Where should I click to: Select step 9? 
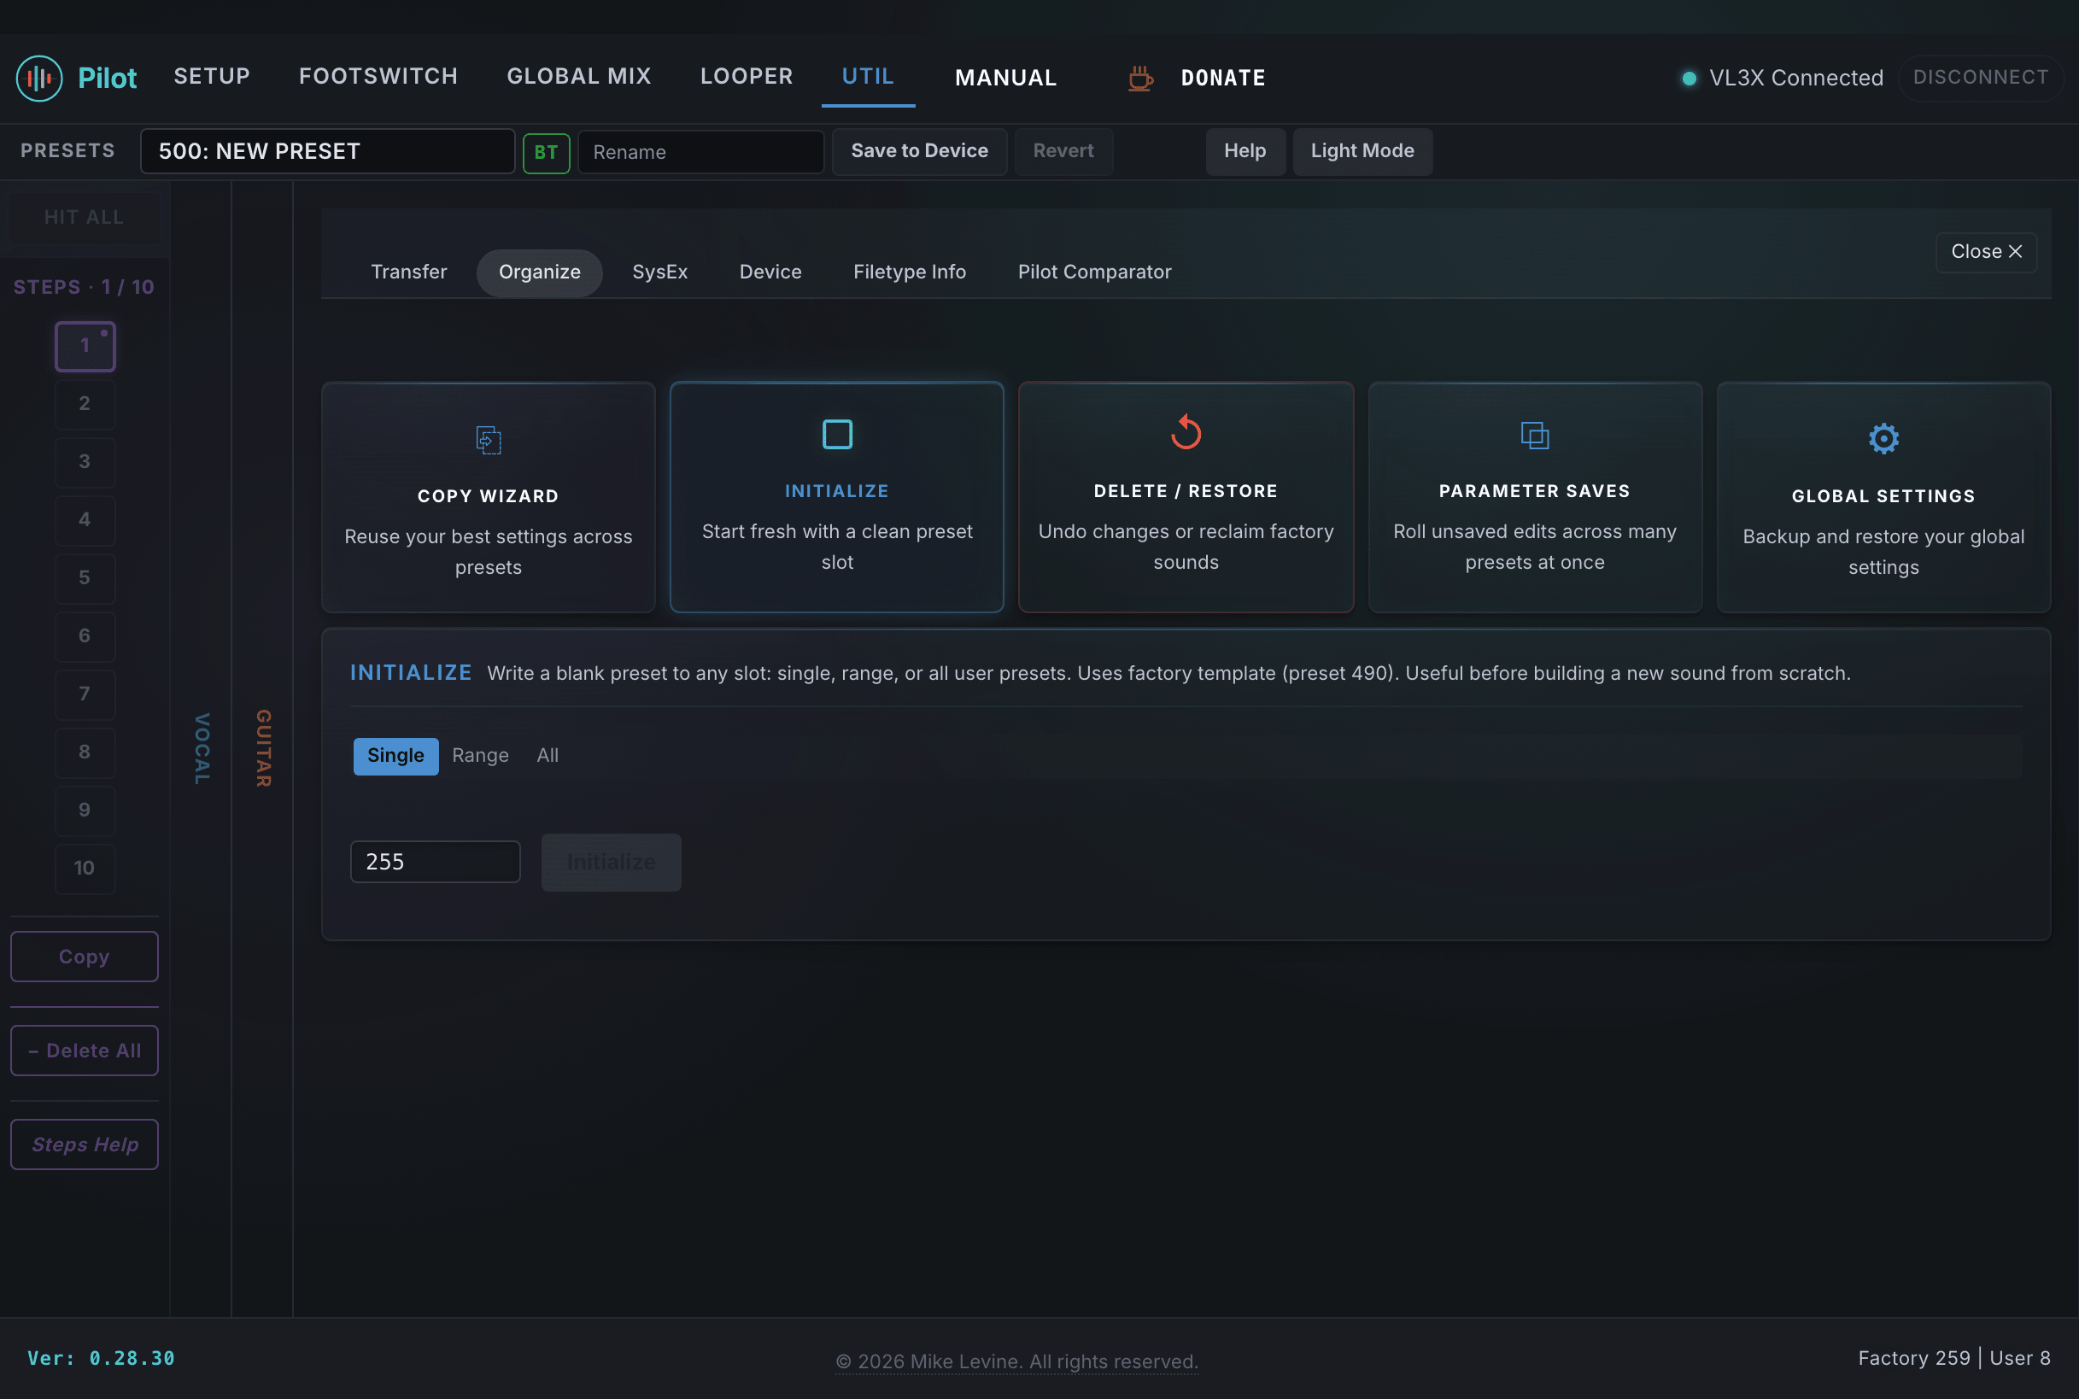click(x=85, y=811)
